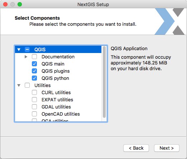Expand the Documentation subtree
187x159 pixels.
26,57
